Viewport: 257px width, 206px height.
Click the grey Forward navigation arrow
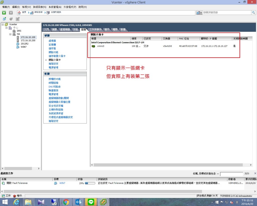[11, 13]
